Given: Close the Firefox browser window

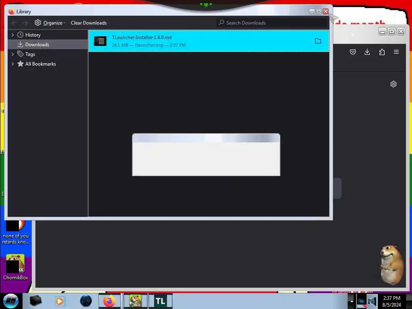Looking at the screenshot, I should tap(401, 31).
